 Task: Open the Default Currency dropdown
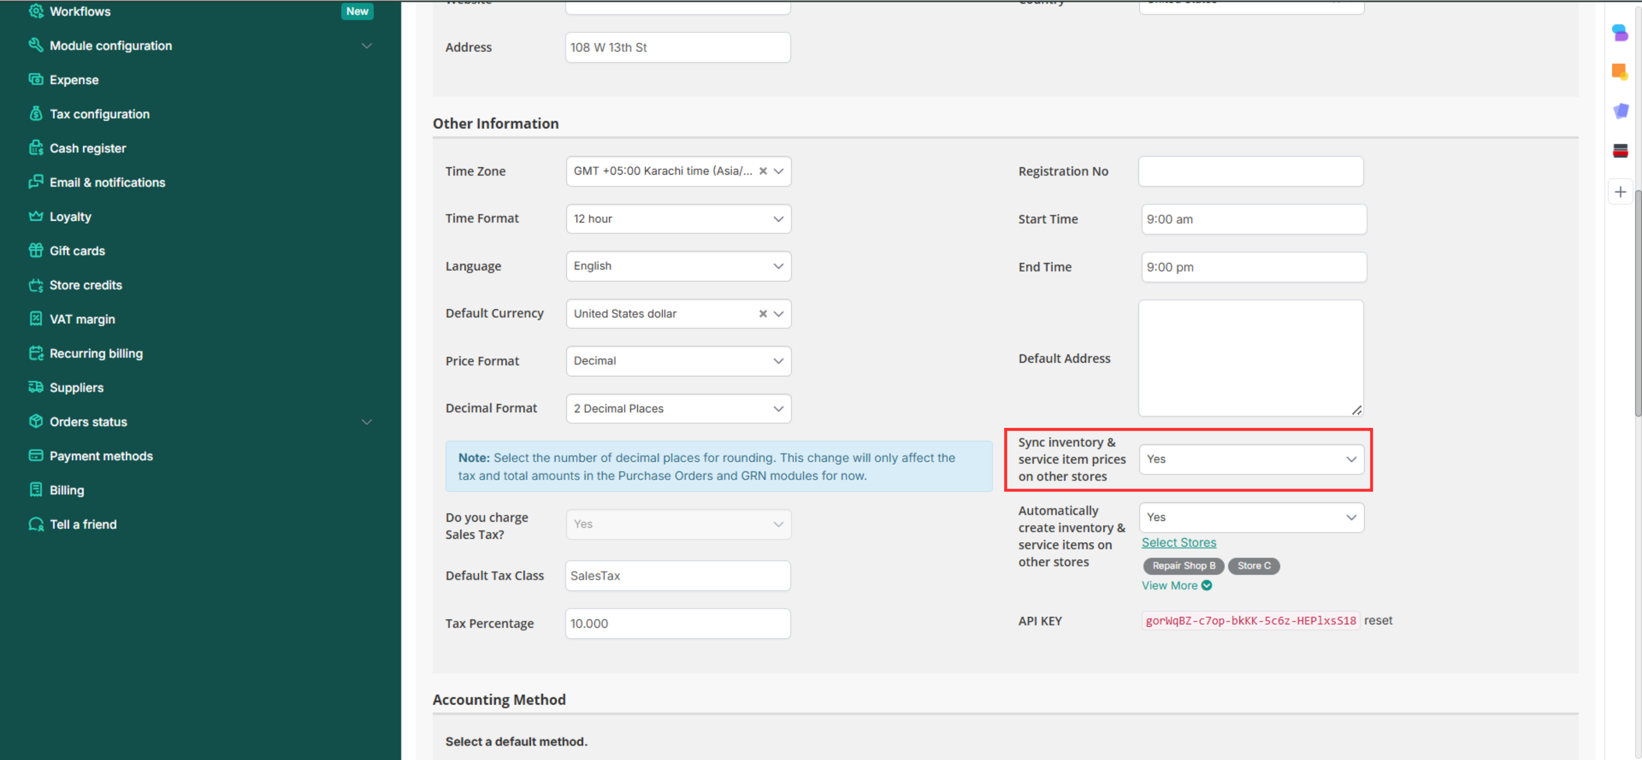click(x=678, y=314)
